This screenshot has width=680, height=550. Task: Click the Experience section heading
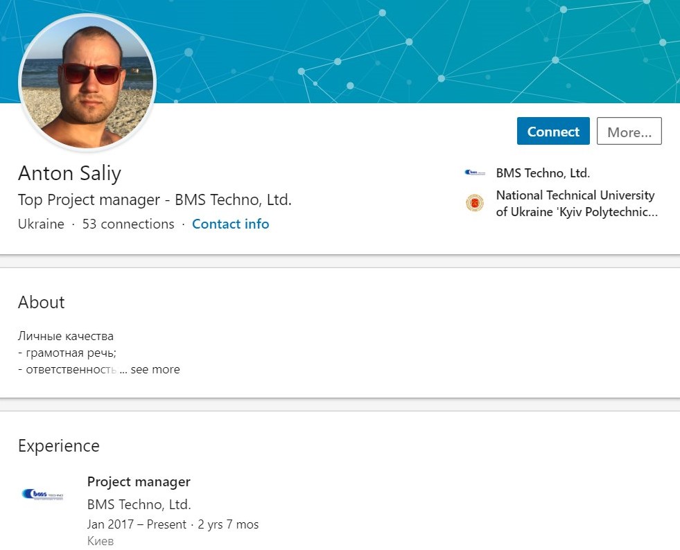pyautogui.click(x=58, y=445)
